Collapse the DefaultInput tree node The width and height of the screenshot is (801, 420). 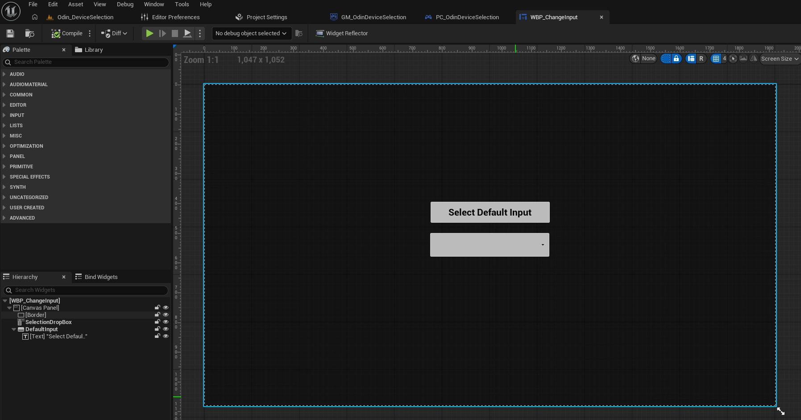point(14,329)
